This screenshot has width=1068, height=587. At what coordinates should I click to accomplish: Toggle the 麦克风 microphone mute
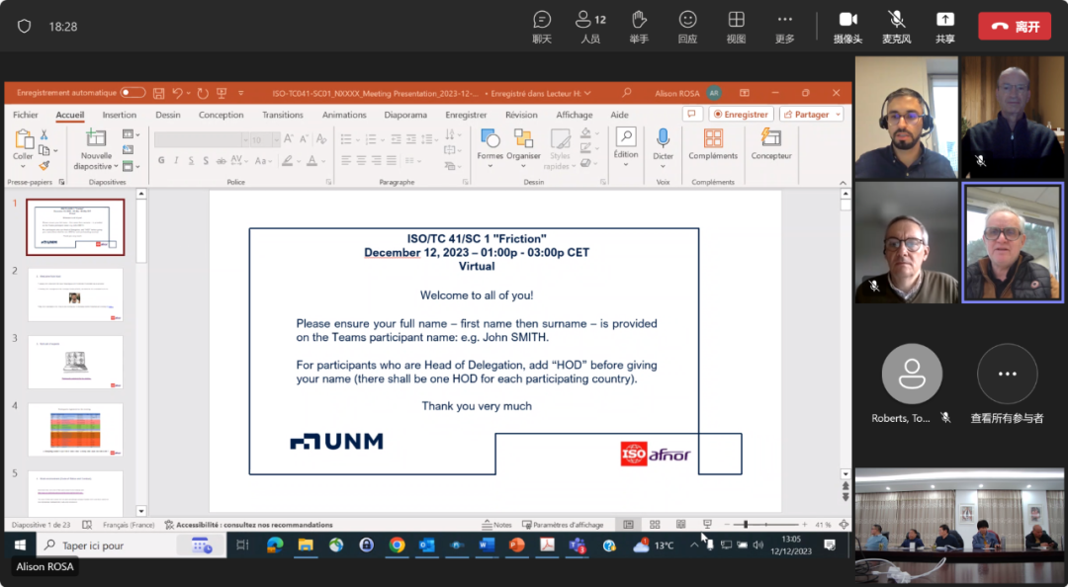(x=896, y=26)
